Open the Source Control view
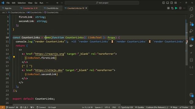The image size is (195, 109). click(191, 24)
